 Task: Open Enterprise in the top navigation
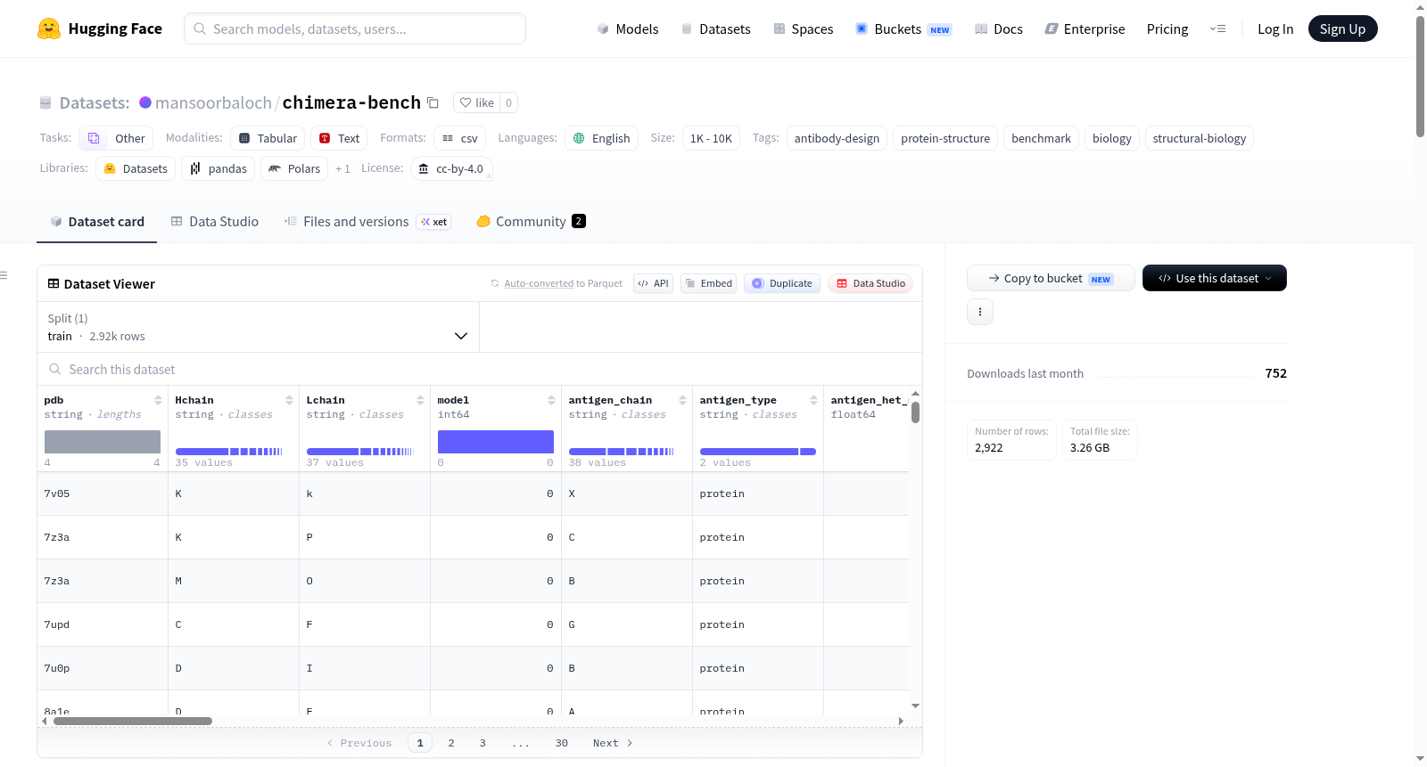[x=1085, y=29]
